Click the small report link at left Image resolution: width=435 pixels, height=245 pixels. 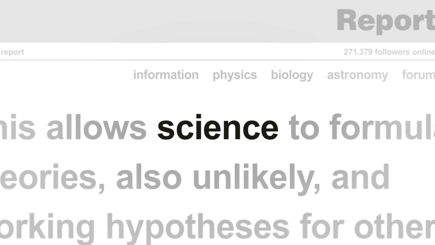click(x=12, y=52)
